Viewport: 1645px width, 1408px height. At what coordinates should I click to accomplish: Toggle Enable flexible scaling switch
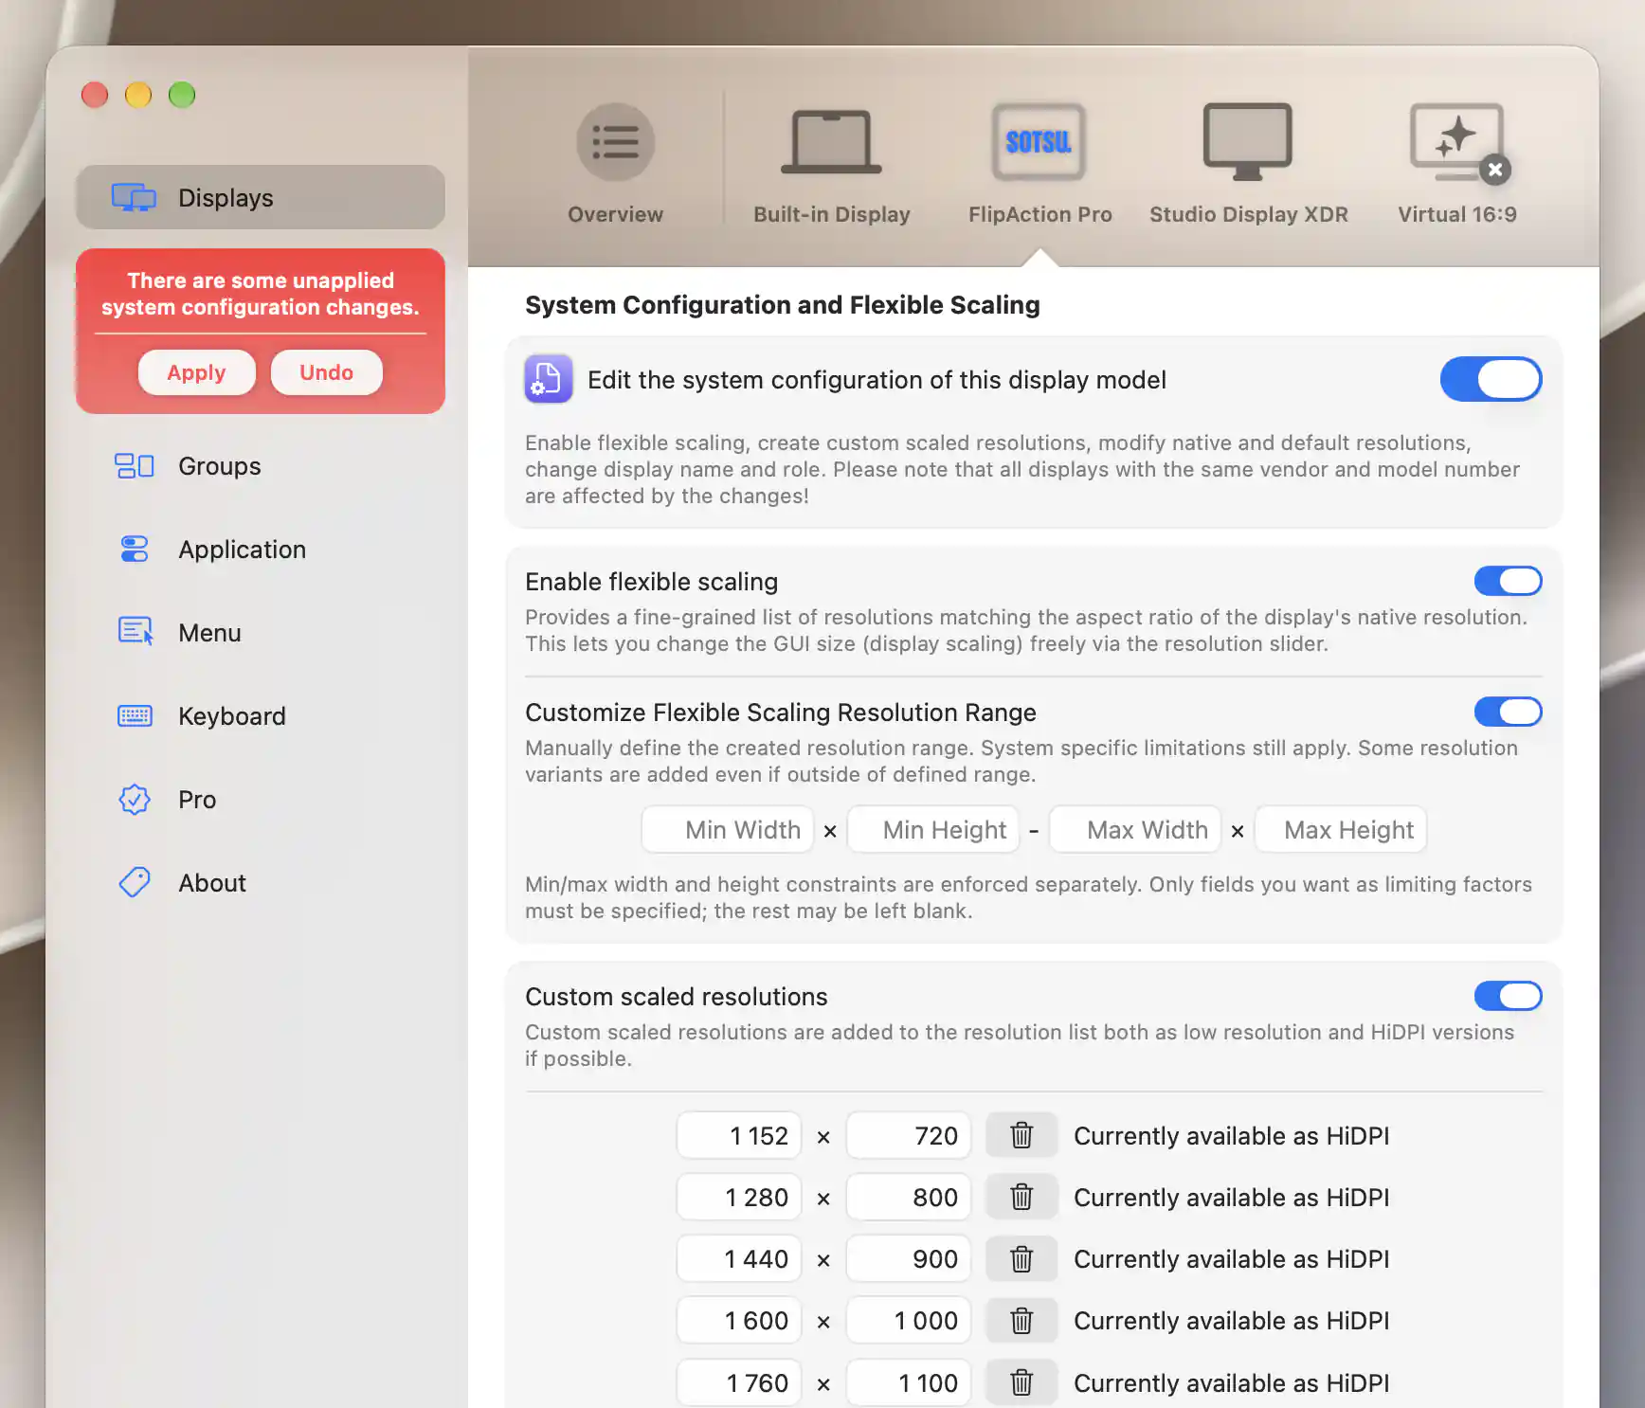pos(1508,581)
